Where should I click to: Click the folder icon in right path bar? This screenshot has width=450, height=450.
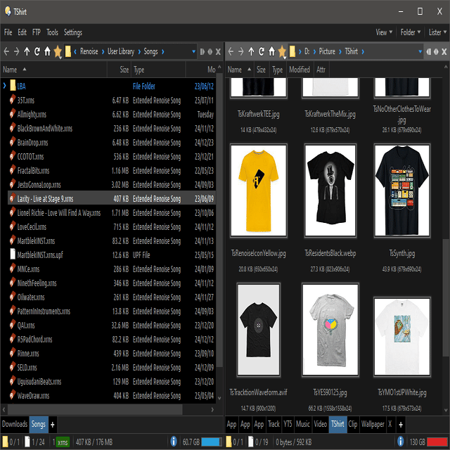(292, 51)
